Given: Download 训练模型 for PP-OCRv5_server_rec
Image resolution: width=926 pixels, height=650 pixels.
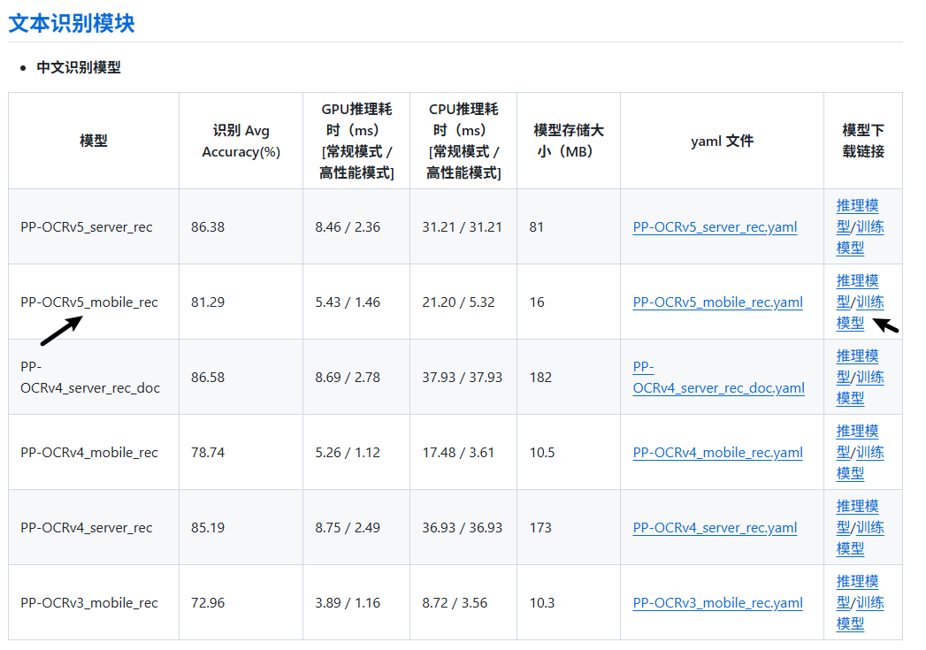Looking at the screenshot, I should 869,227.
